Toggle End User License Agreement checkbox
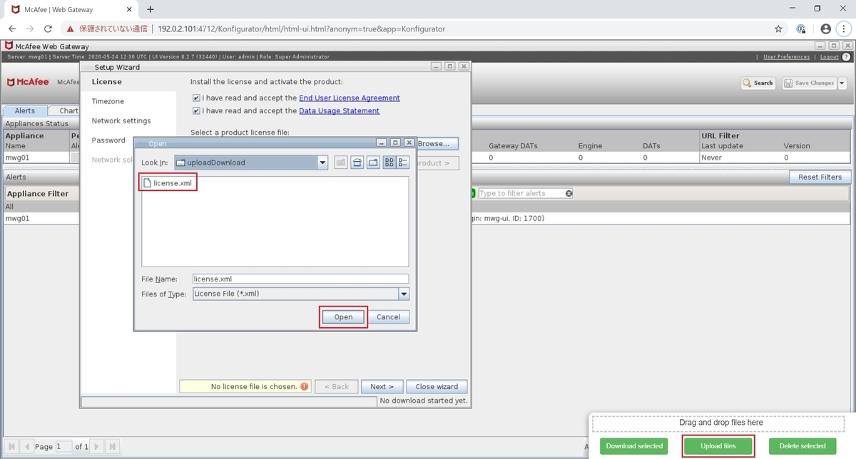This screenshot has width=856, height=459. (x=196, y=98)
